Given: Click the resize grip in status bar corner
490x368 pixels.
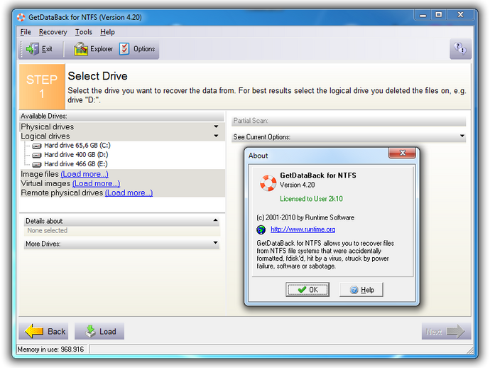Looking at the screenshot, I should point(469,350).
